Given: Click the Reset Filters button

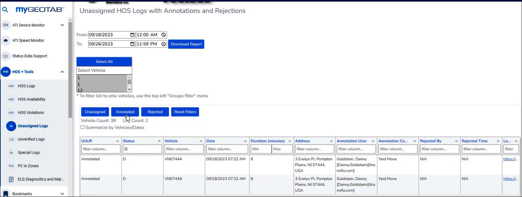Looking at the screenshot, I should [185, 112].
